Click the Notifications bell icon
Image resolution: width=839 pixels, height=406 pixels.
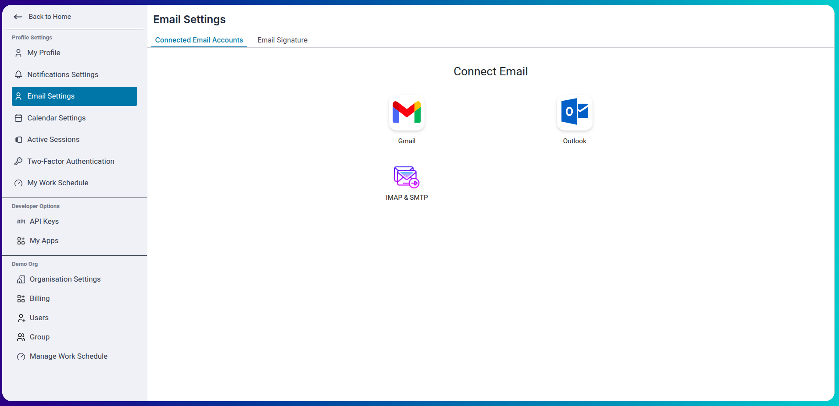[x=18, y=74]
